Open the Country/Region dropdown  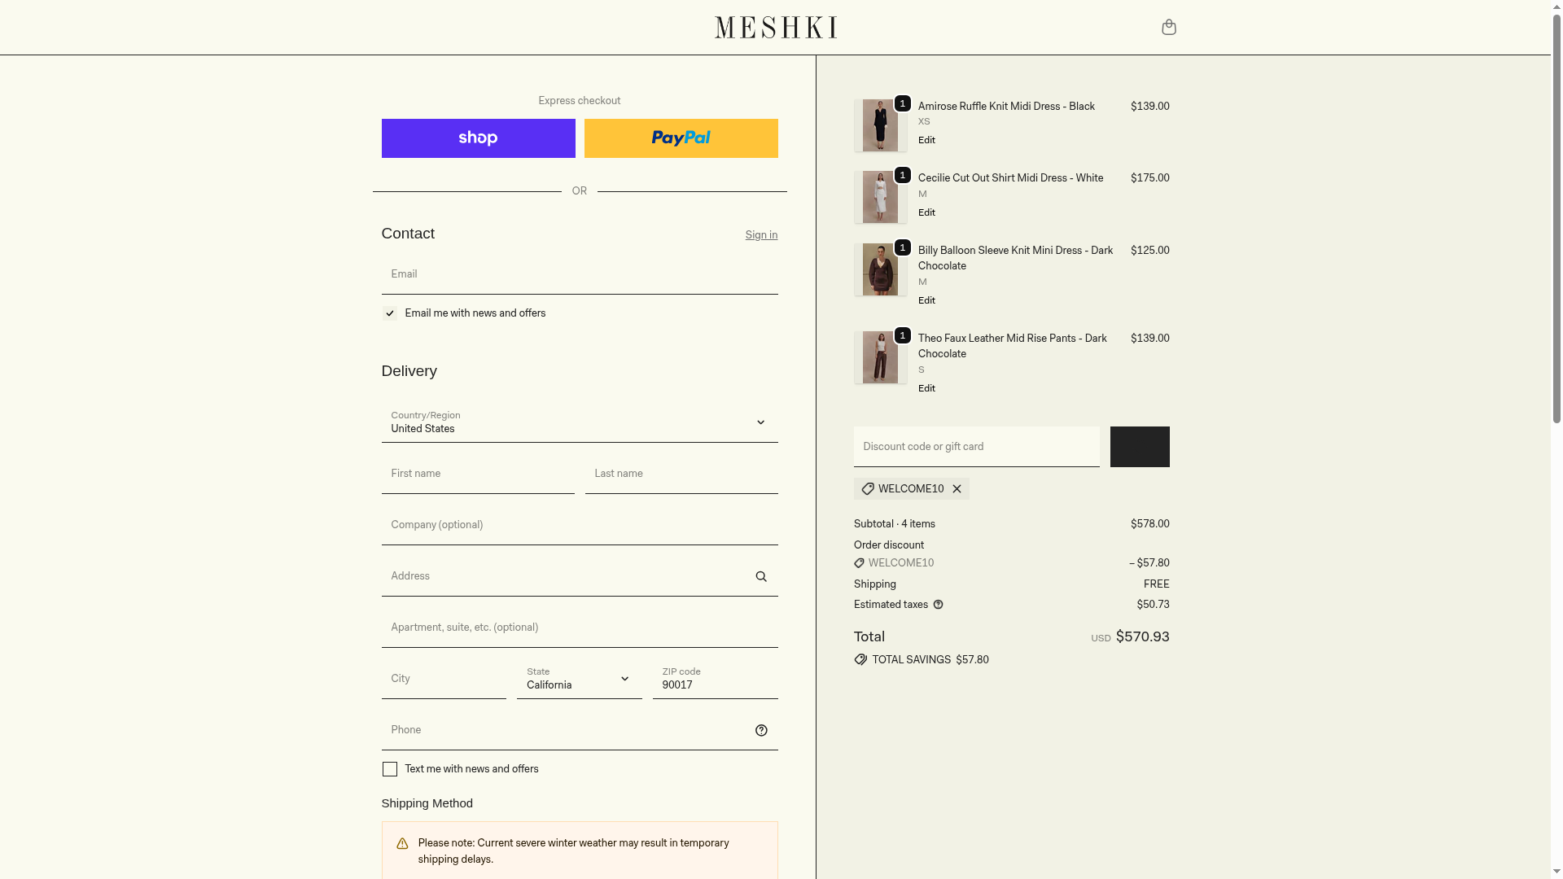pos(579,422)
